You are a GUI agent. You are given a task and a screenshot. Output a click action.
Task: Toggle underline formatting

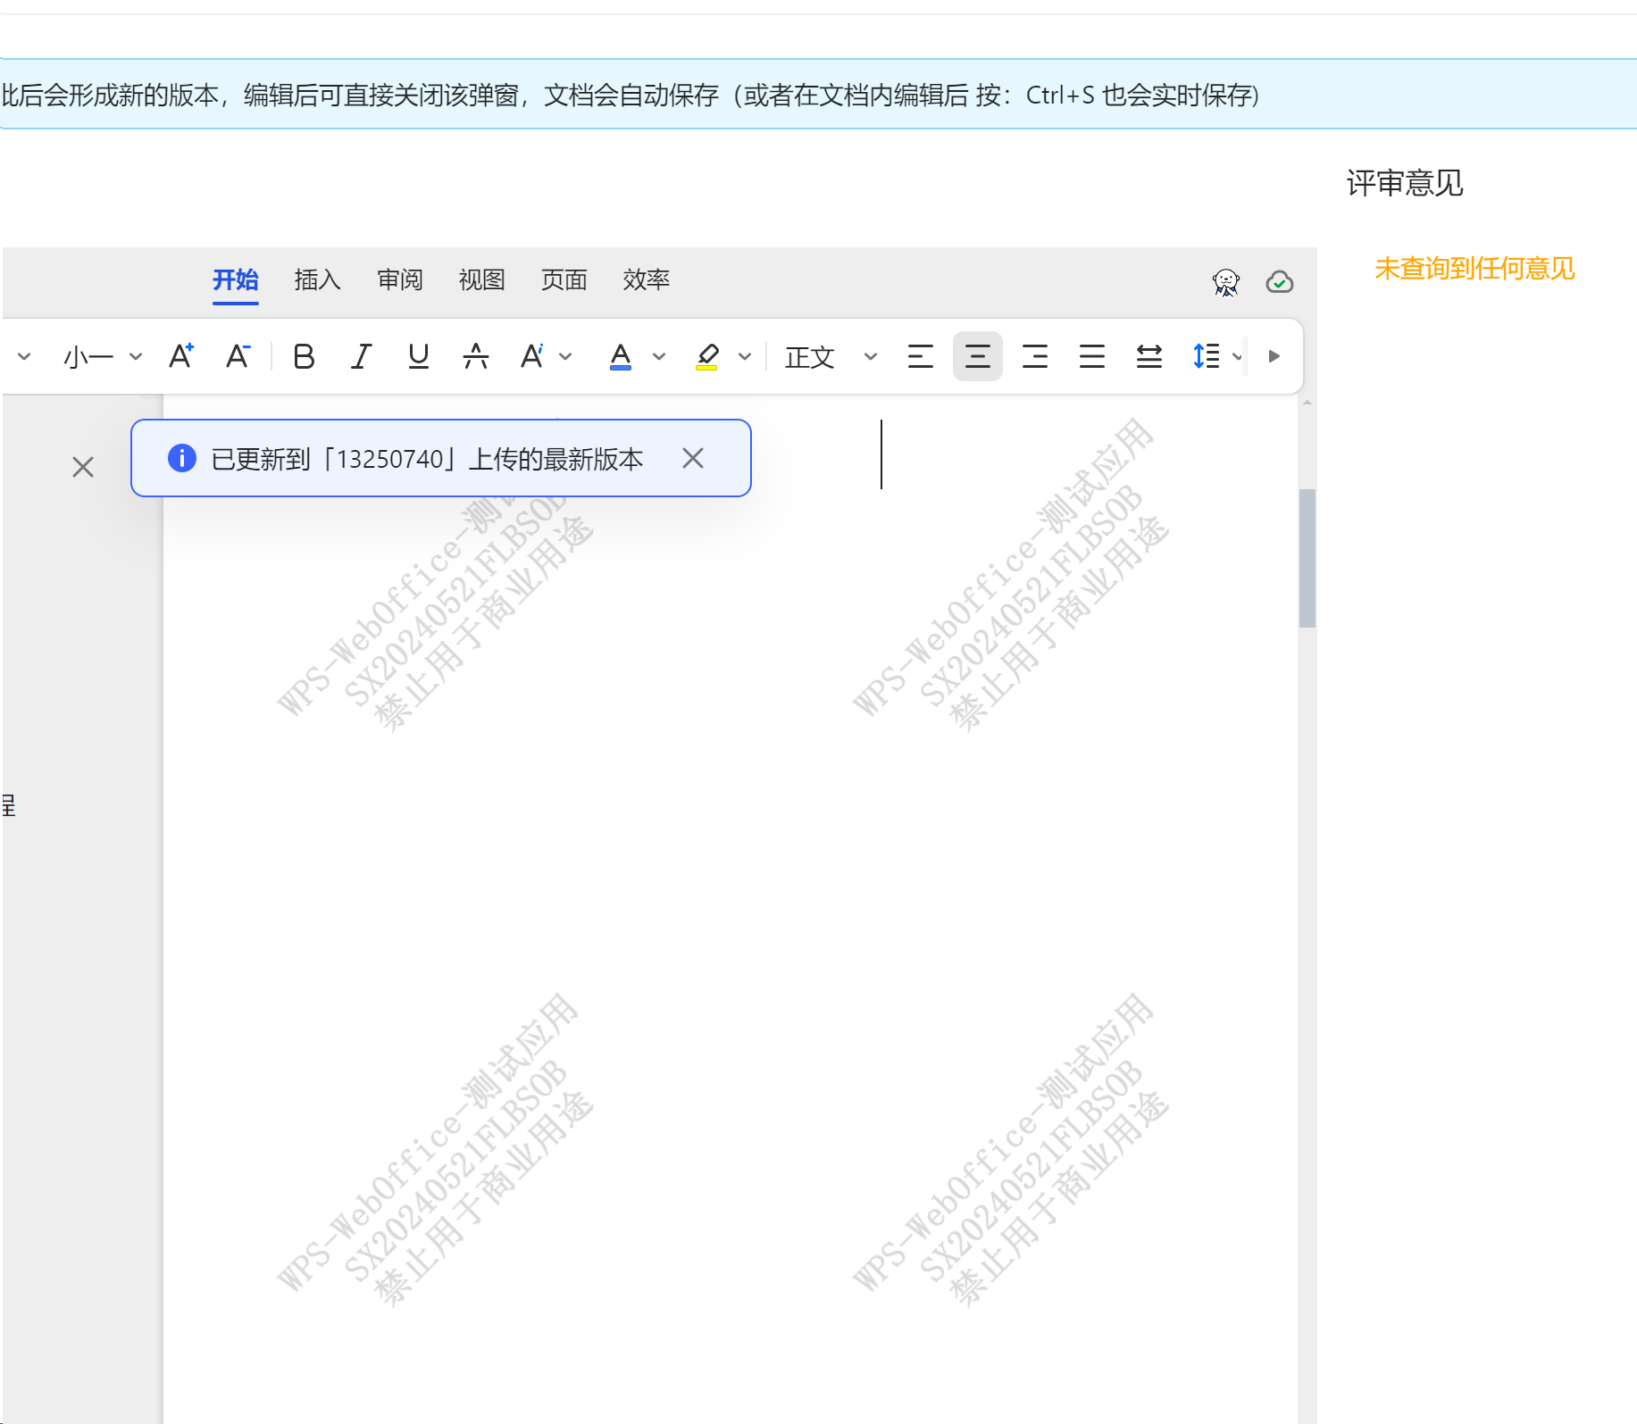point(418,356)
